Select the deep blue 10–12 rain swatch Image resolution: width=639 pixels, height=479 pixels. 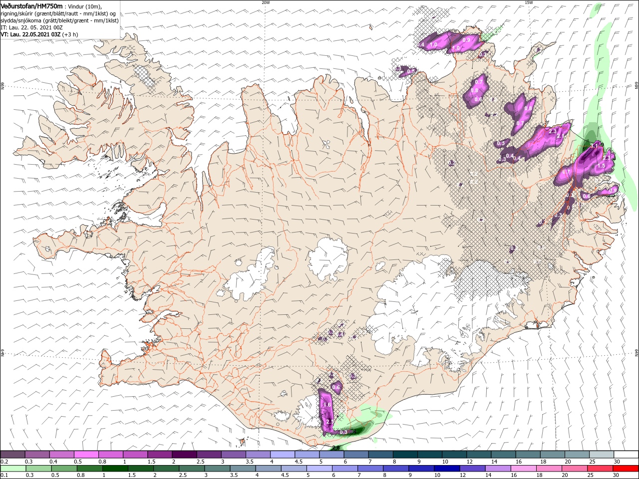tap(446, 469)
